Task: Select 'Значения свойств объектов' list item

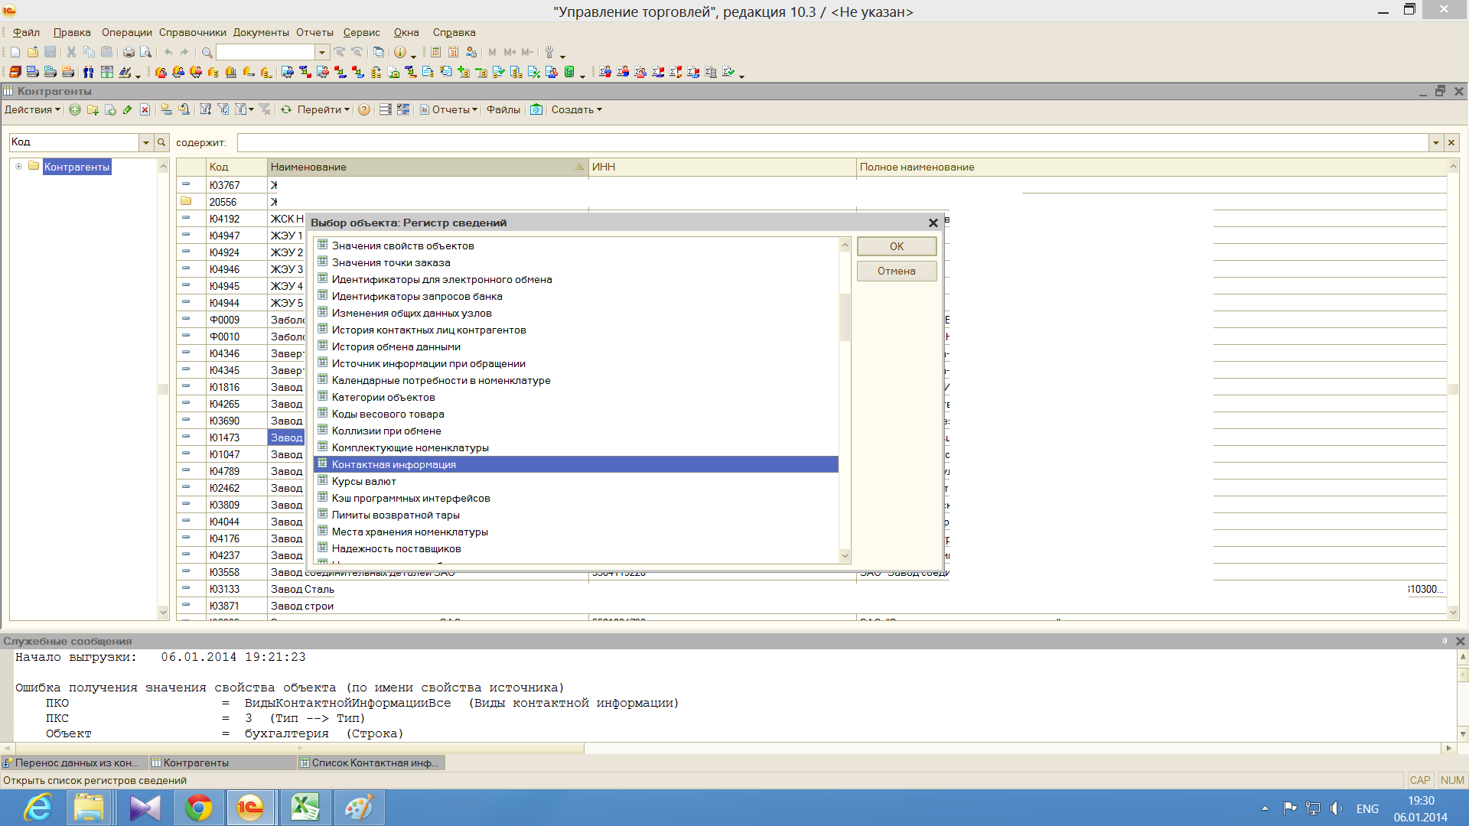Action: [576, 246]
